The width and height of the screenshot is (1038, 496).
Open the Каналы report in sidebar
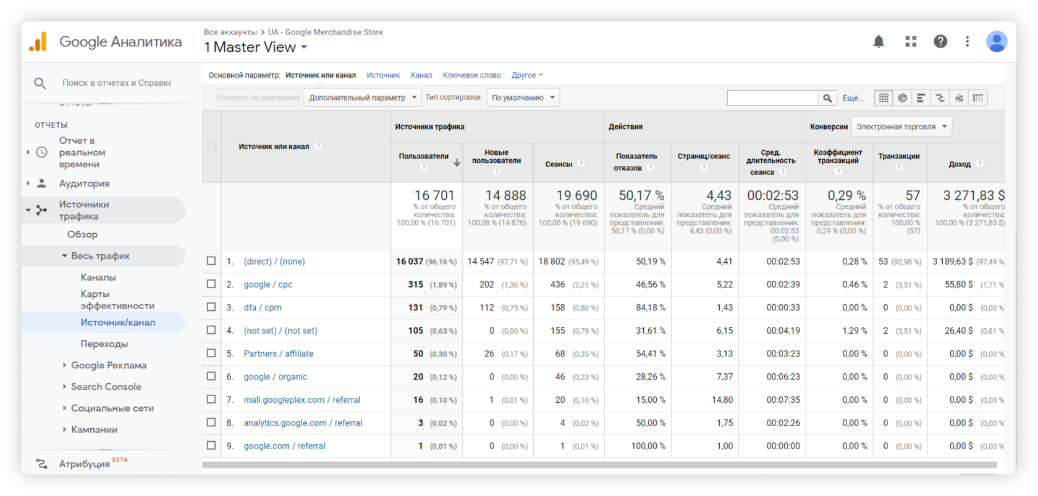98,278
